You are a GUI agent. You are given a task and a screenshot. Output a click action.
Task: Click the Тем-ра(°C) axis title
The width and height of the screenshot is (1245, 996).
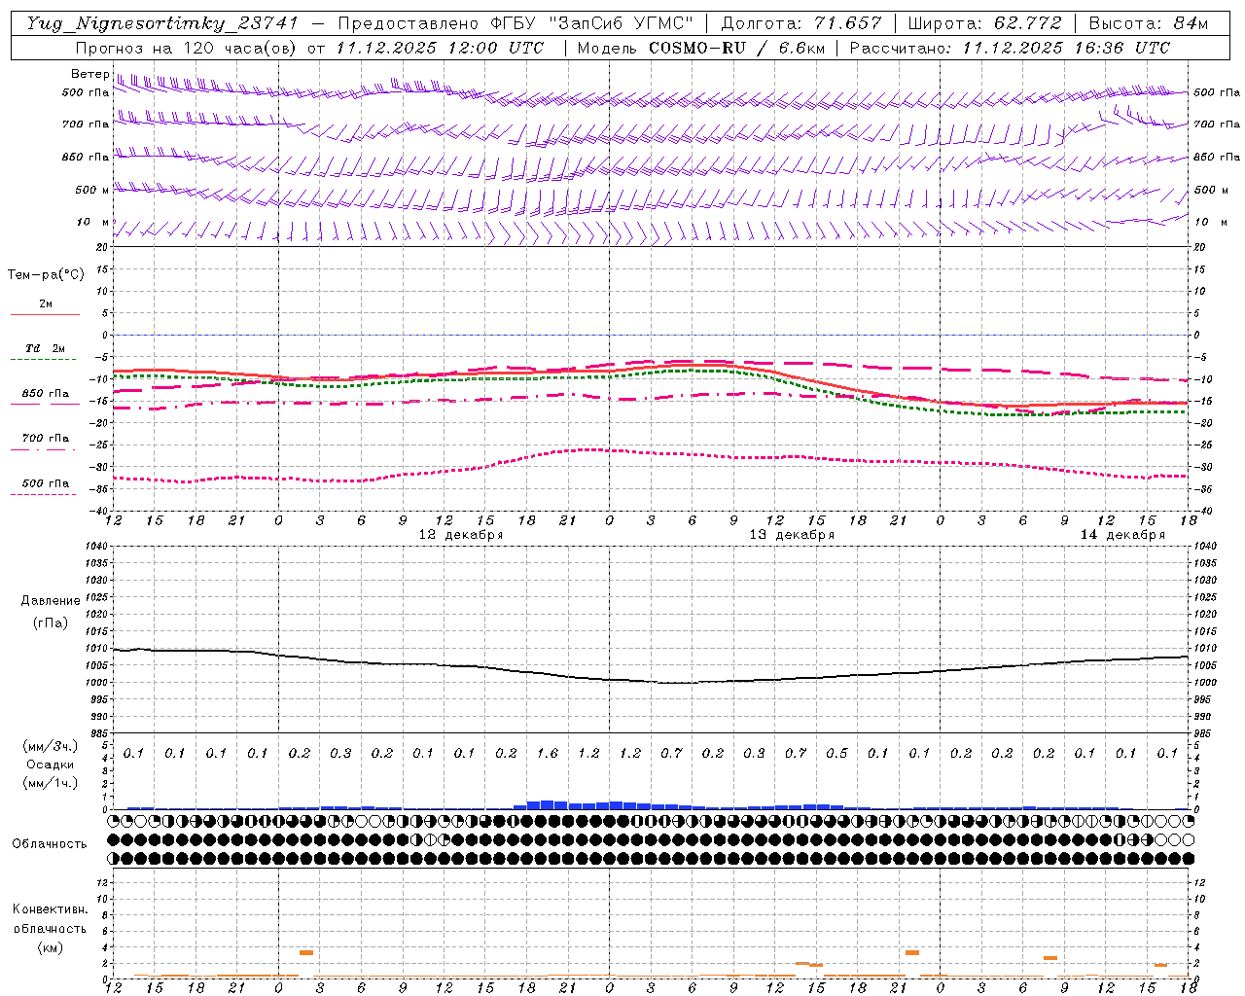click(46, 275)
